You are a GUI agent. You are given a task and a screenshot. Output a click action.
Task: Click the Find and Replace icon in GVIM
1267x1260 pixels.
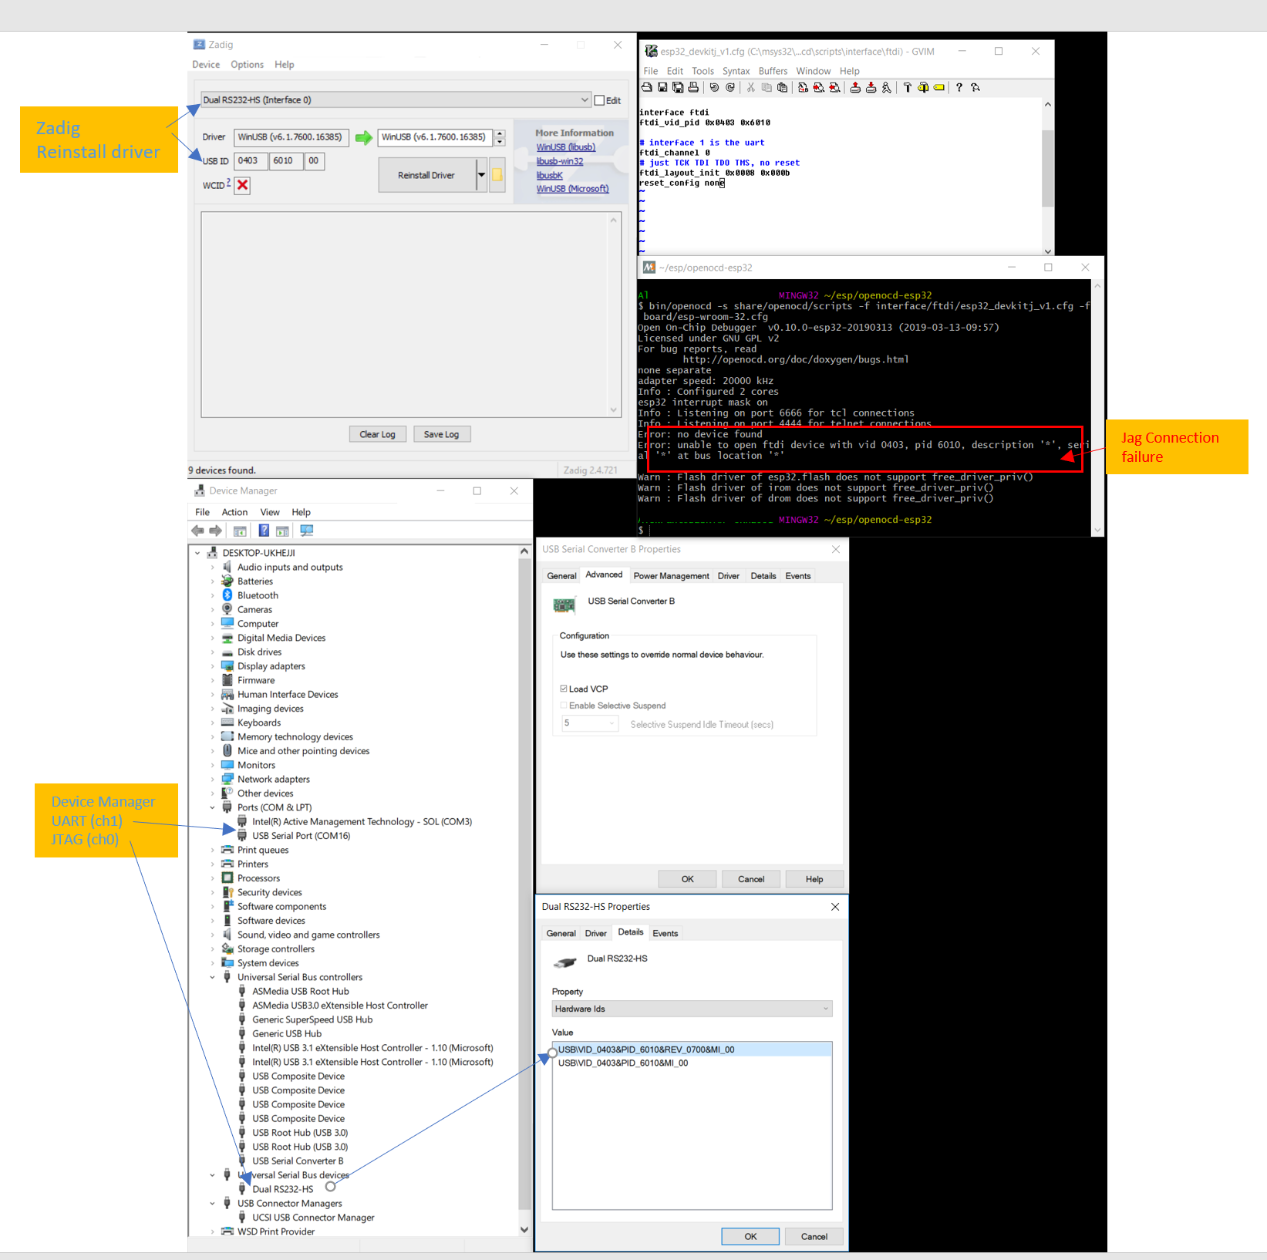coord(803,88)
